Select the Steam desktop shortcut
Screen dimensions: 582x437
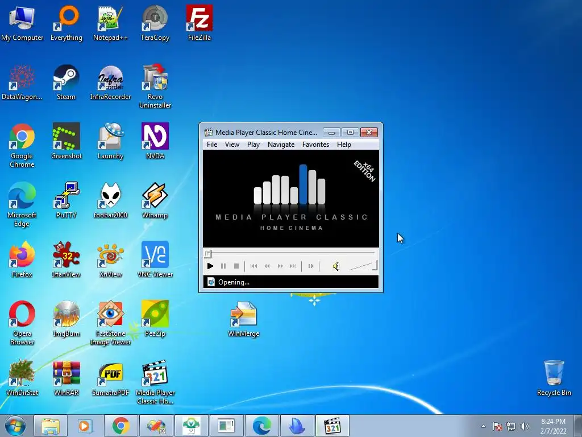click(x=66, y=83)
